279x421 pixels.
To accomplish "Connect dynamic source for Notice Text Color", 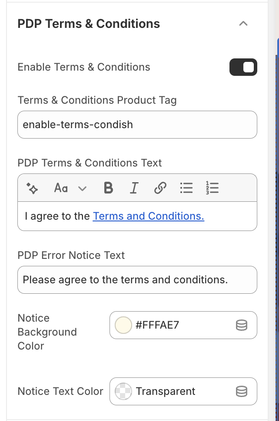I will point(241,391).
